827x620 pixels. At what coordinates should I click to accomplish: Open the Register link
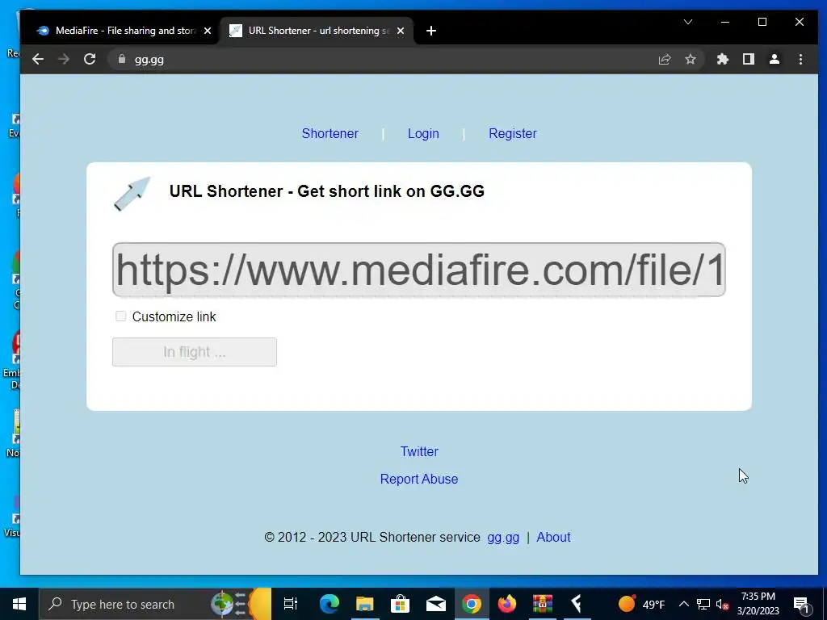[x=513, y=133]
